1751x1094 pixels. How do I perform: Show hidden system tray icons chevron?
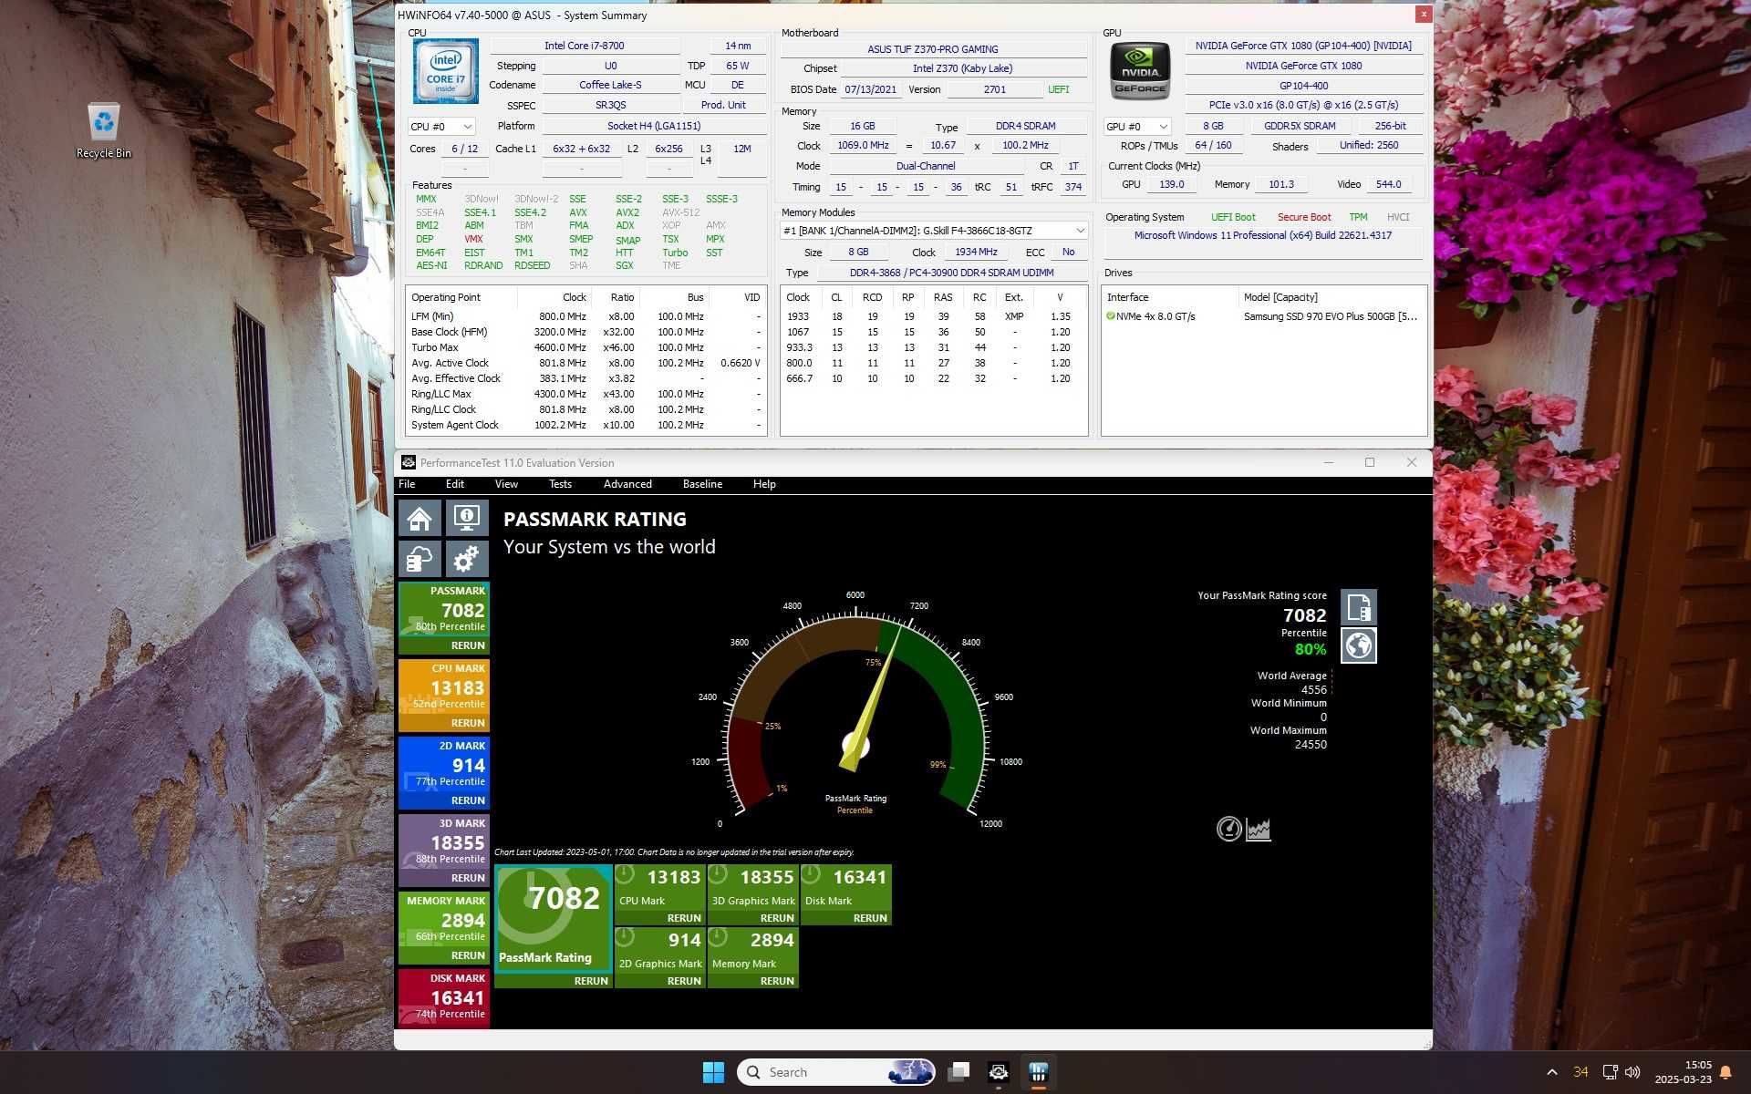point(1552,1072)
